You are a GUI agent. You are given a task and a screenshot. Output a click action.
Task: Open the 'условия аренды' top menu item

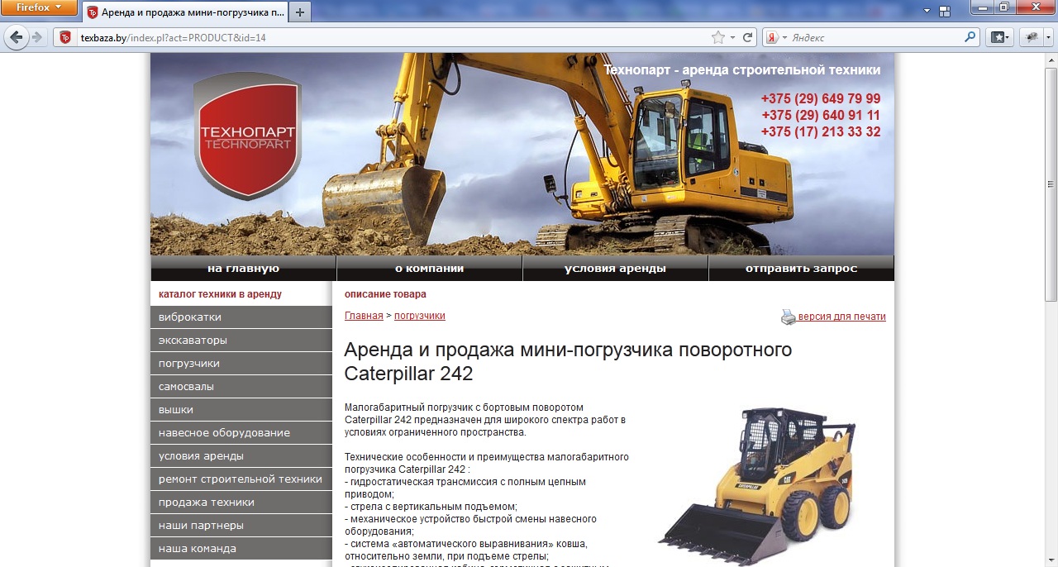point(615,269)
